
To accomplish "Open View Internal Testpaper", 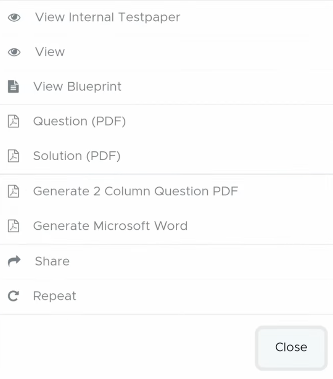I will (x=108, y=17).
